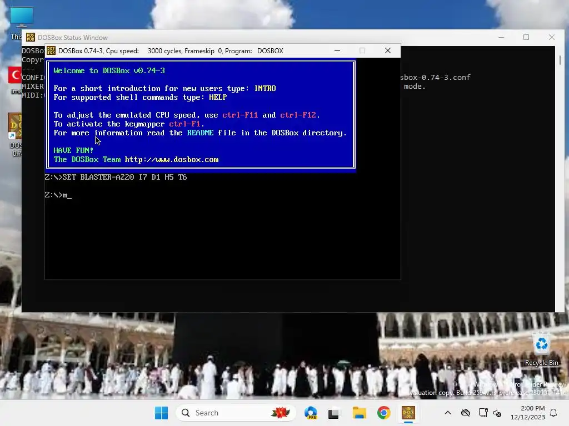
Task: Click the muted volume tray icon
Action: (x=497, y=413)
